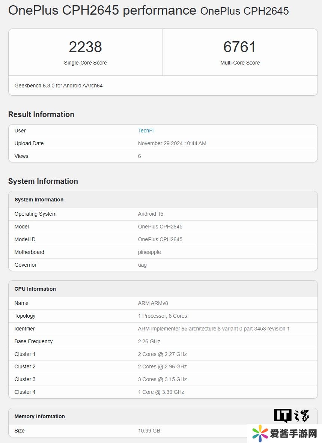Click the single-core score 2238
The height and width of the screenshot is (443, 322).
tap(85, 47)
